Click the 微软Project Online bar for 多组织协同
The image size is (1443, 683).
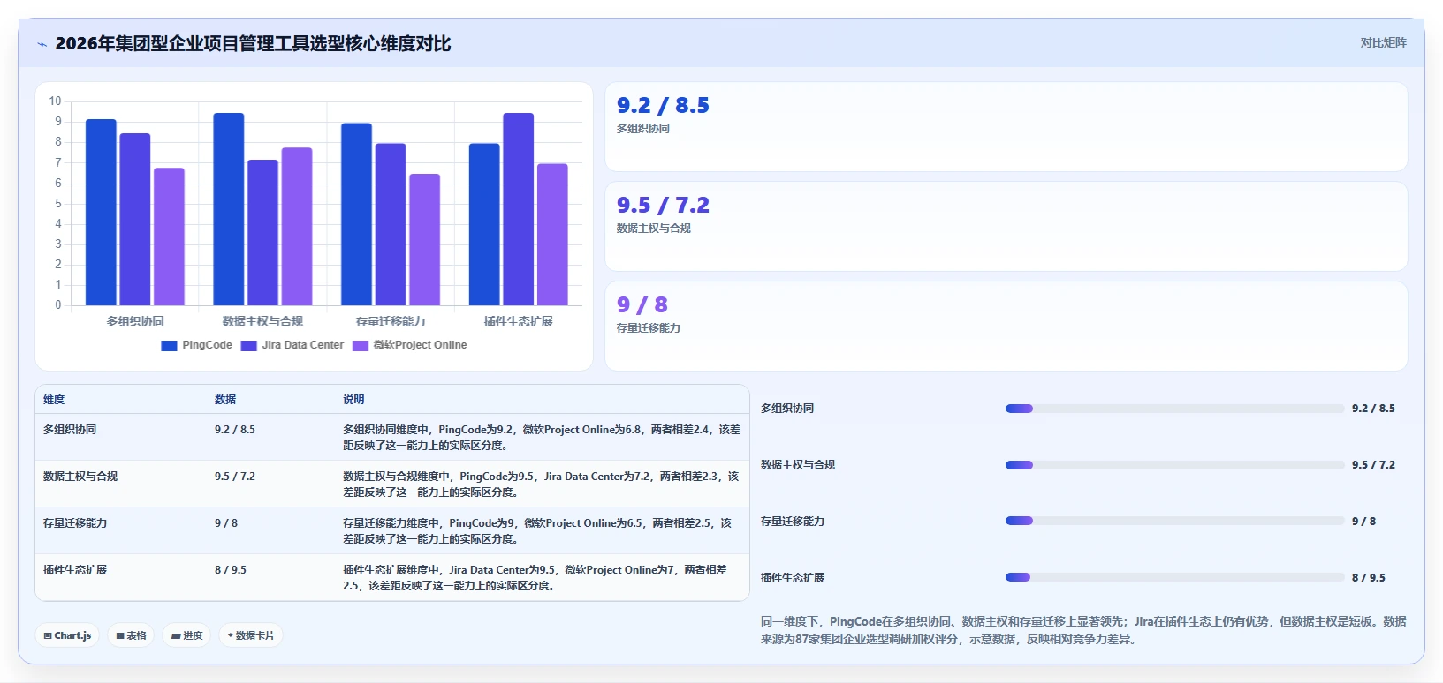click(x=169, y=236)
